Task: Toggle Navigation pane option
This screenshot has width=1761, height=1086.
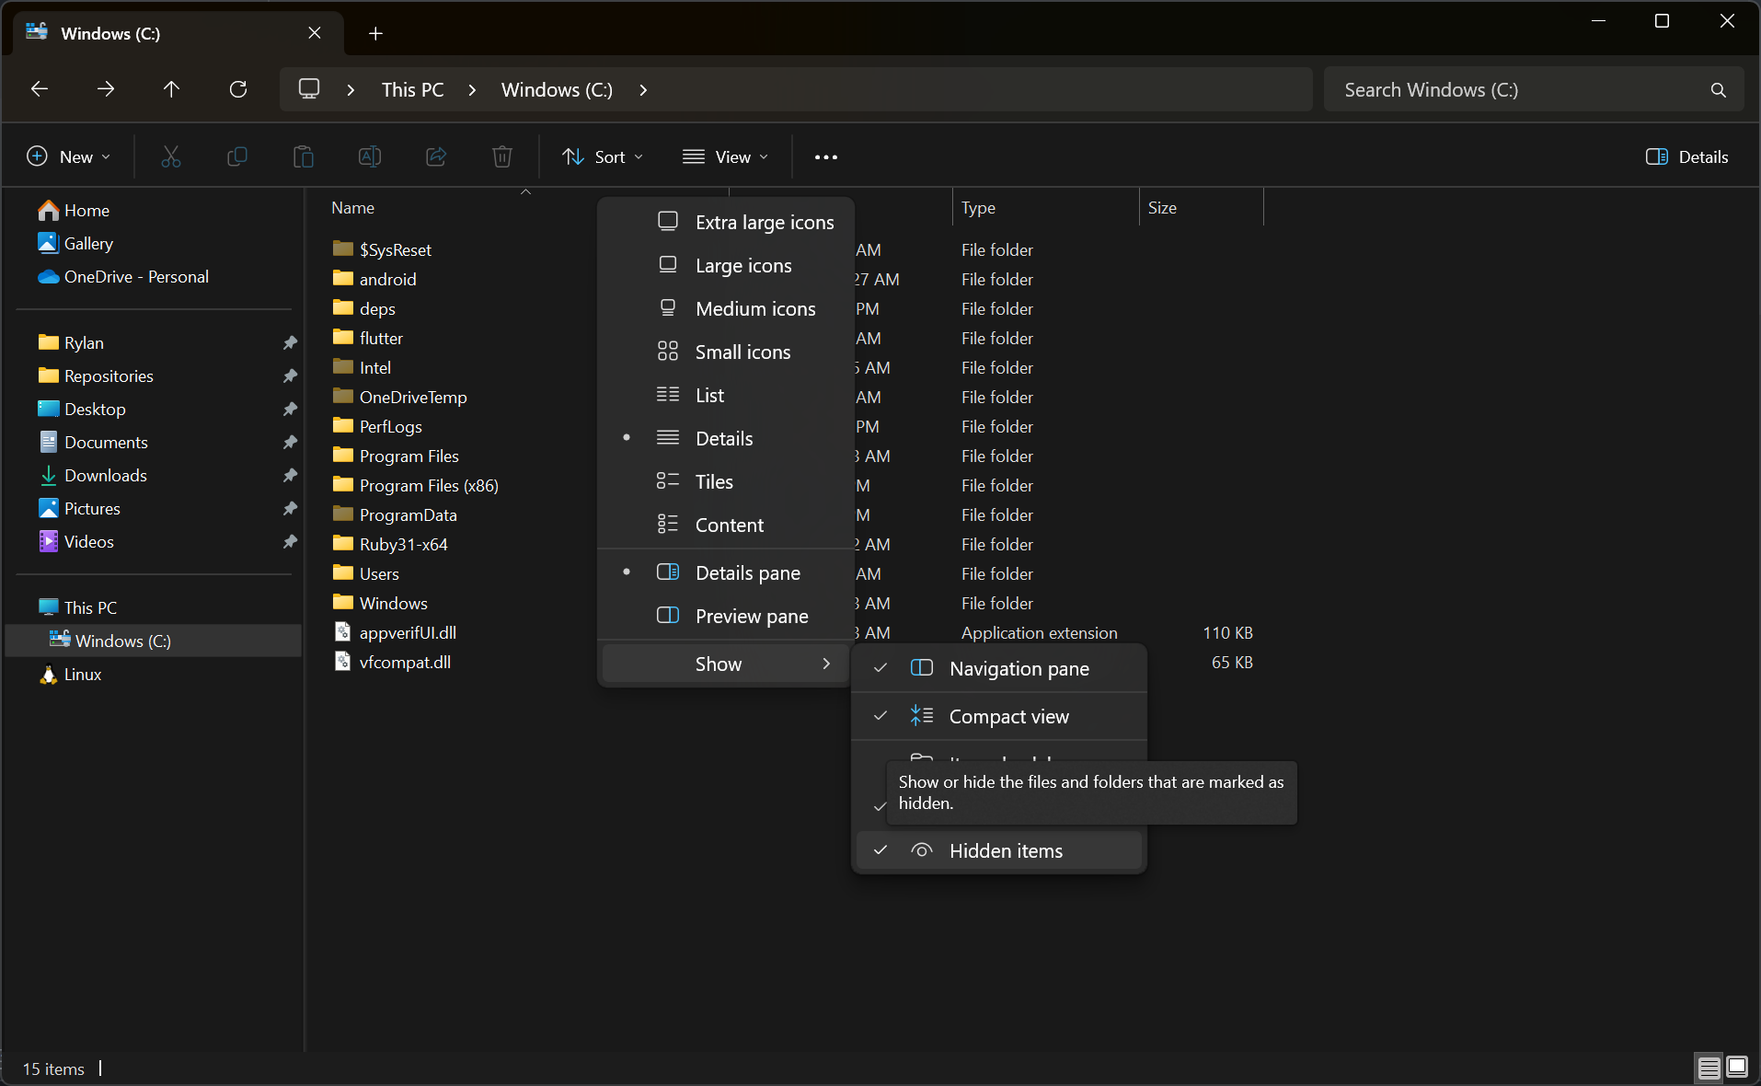Action: 999,669
